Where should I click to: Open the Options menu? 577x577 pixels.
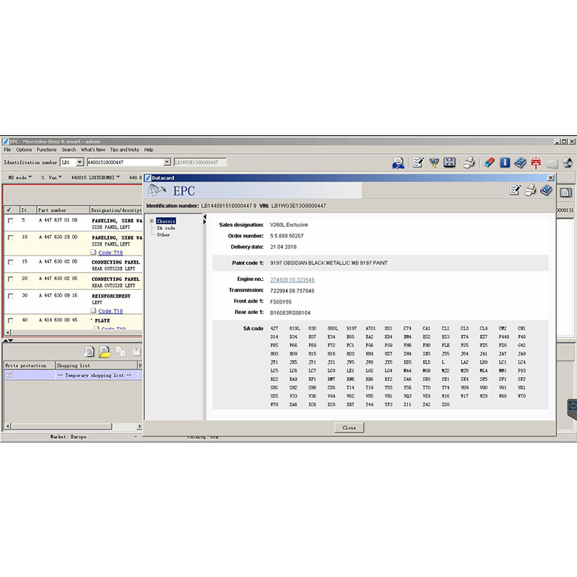pyautogui.click(x=24, y=150)
